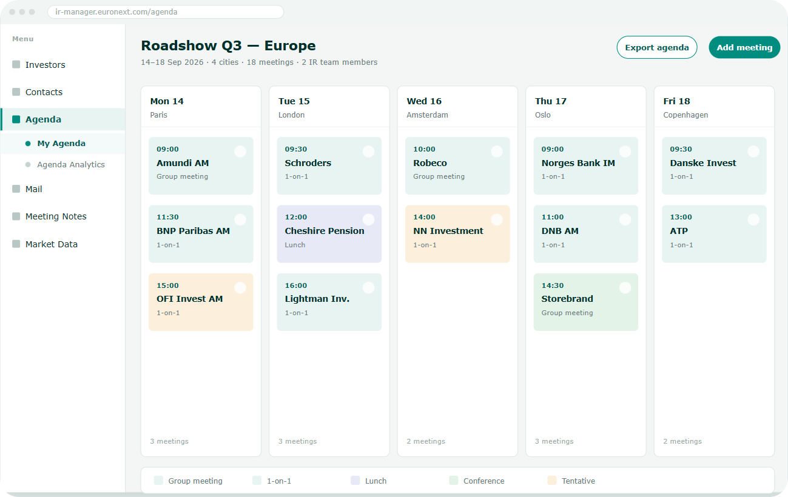Toggle the circle on the OFI Invest AM card
The height and width of the screenshot is (497, 788).
[240, 288]
